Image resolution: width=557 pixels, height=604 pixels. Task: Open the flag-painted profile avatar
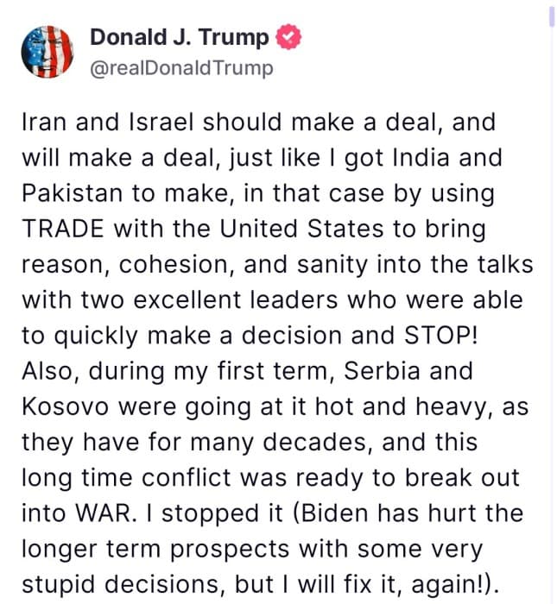pyautogui.click(x=47, y=52)
